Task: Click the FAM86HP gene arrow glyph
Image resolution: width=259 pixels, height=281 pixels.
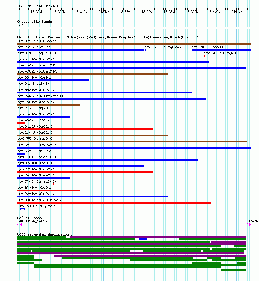Action: point(19,225)
